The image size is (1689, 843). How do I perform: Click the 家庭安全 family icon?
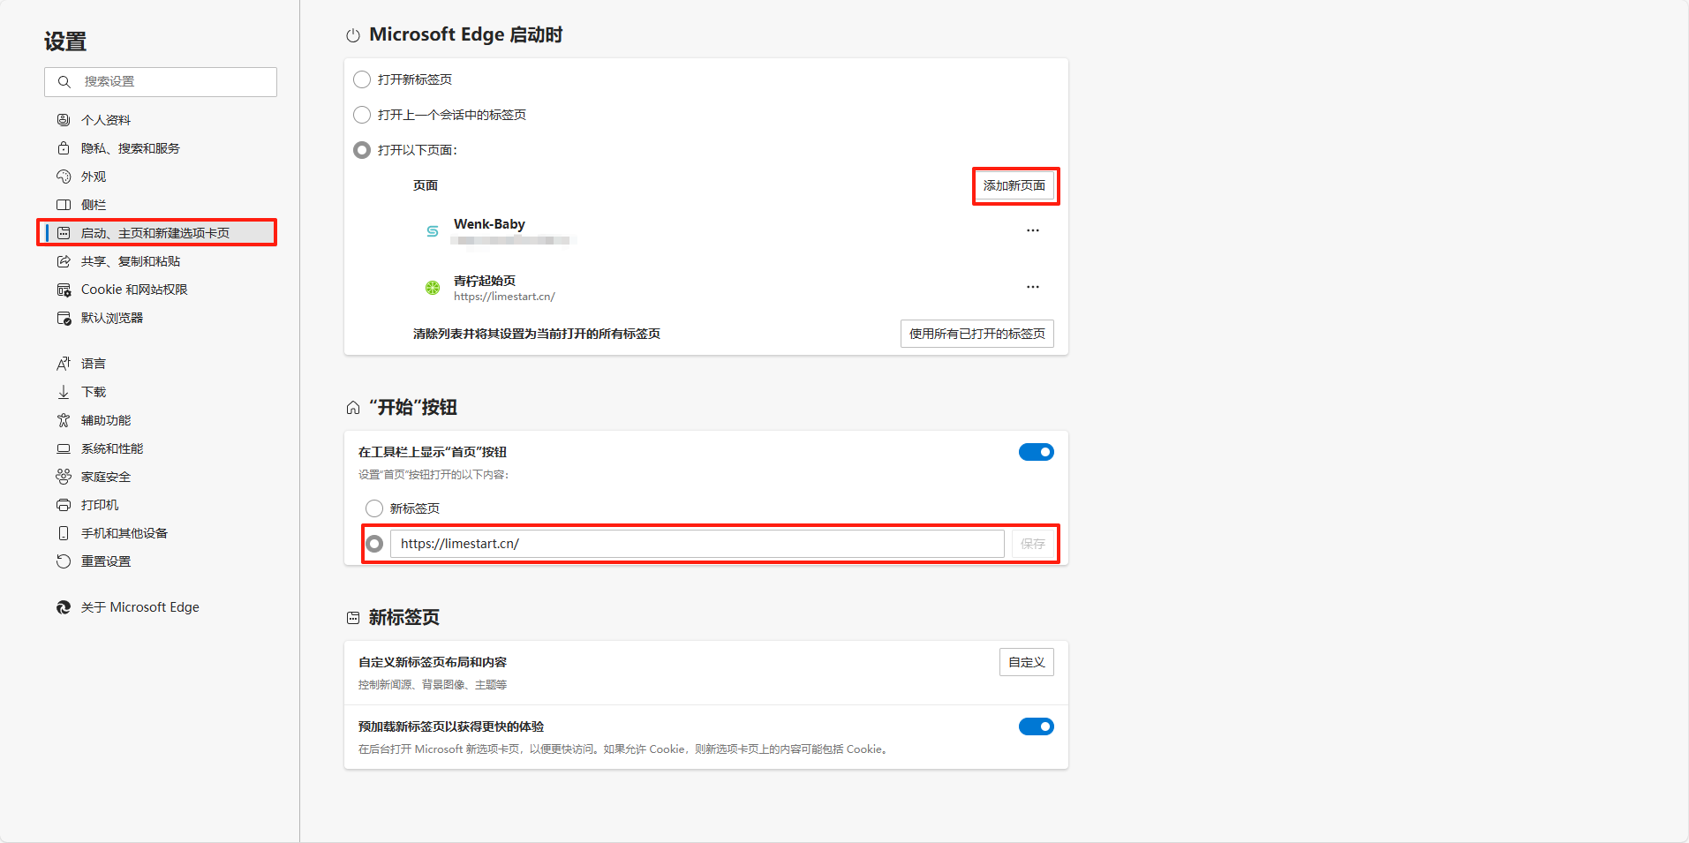pos(64,477)
